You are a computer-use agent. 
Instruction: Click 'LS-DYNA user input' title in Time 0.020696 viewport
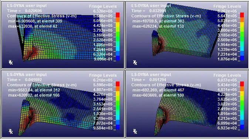[x=27, y=6]
